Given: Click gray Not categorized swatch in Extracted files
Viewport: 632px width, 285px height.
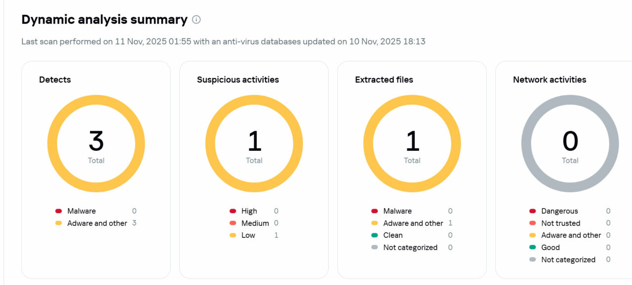Looking at the screenshot, I should 375,248.
